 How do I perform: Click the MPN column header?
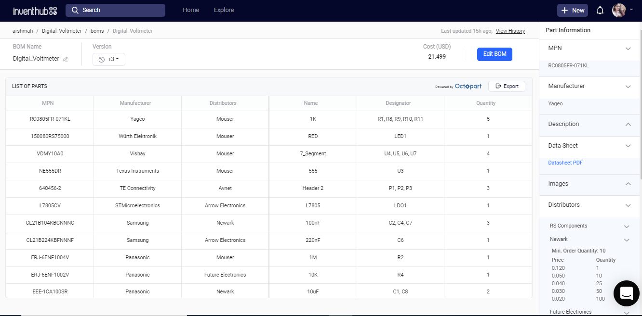point(48,103)
